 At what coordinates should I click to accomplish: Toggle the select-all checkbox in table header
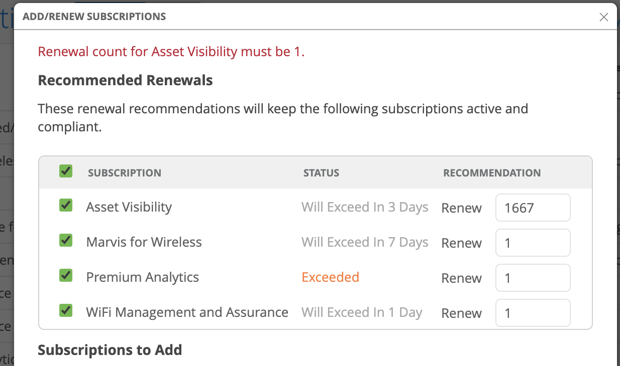pos(66,171)
